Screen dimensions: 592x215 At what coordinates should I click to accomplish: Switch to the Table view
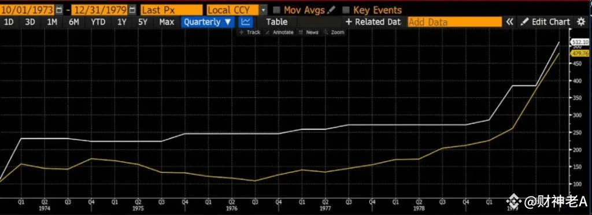[x=277, y=22]
